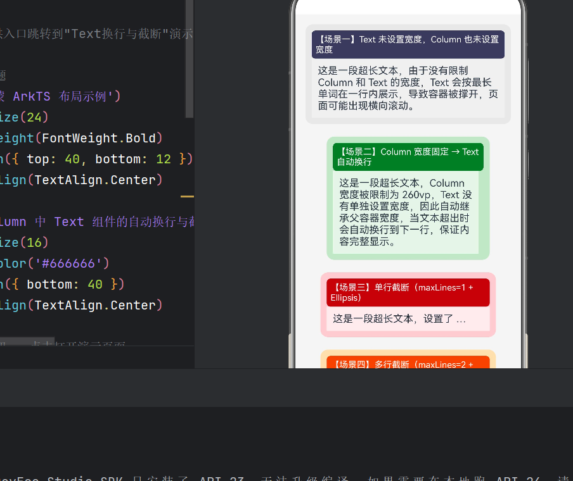Click the code editor vertical scrollbar thumb
573x481 pixels.
pos(190,58)
